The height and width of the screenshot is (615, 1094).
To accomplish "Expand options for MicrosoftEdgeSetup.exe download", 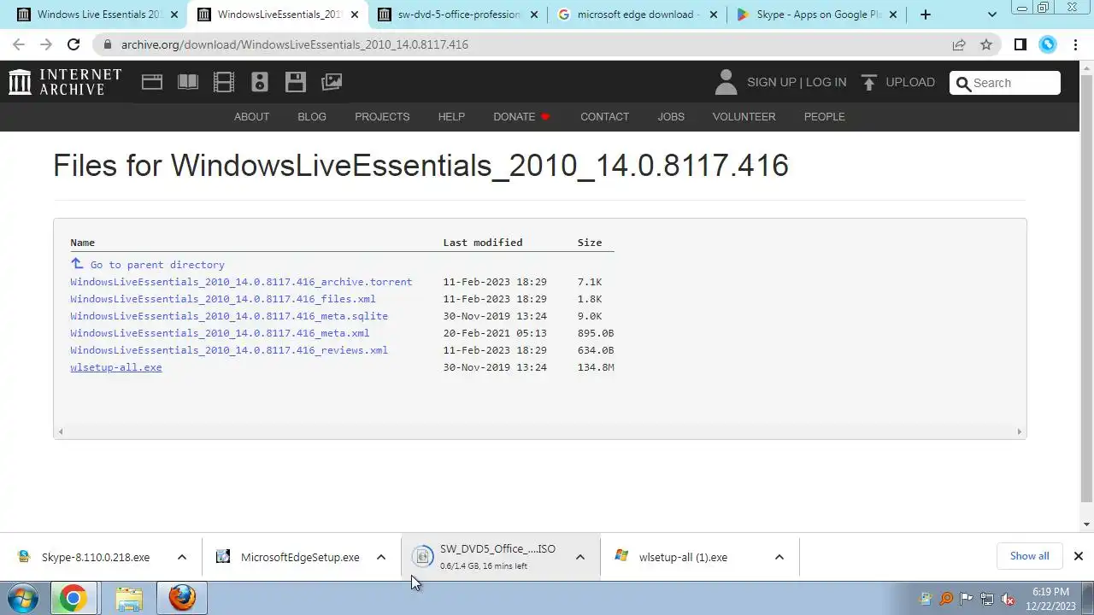I will coord(381,557).
